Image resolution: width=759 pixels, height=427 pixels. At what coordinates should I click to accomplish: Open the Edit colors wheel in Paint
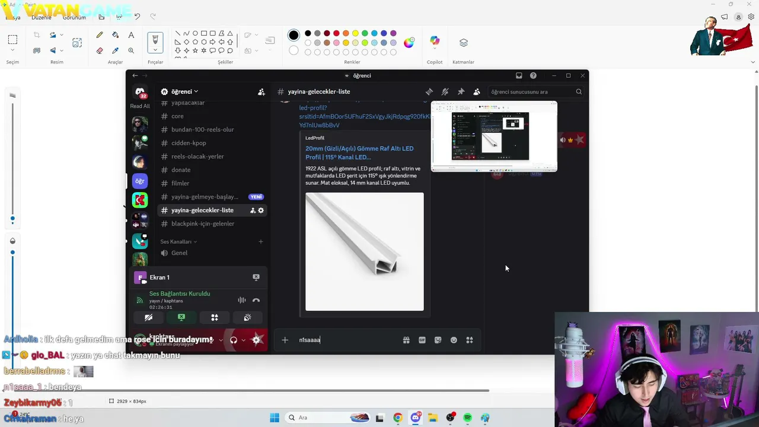click(x=409, y=43)
